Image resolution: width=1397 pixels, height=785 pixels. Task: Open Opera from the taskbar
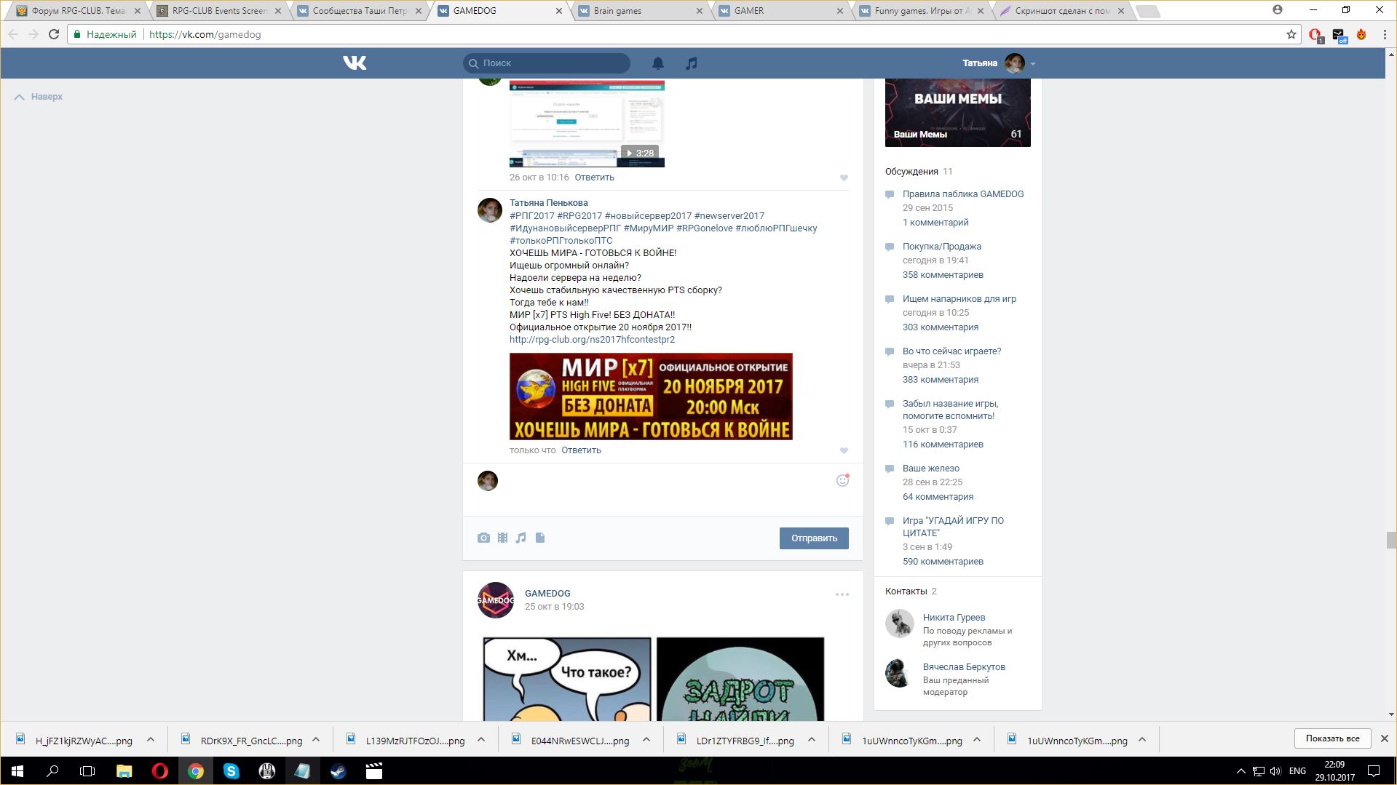click(x=159, y=771)
